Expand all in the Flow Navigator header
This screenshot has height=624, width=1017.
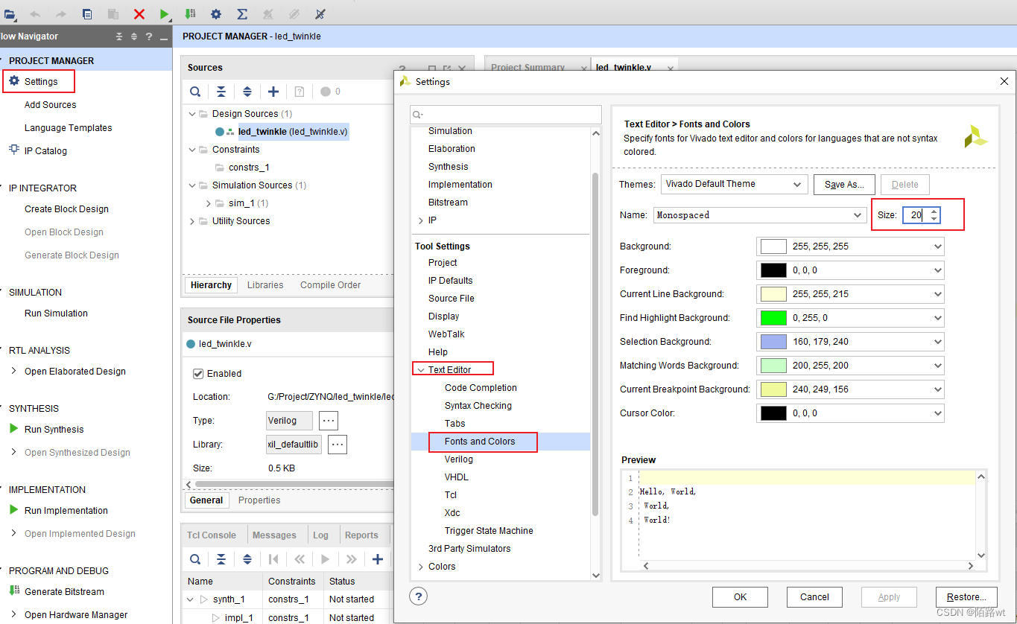(134, 36)
